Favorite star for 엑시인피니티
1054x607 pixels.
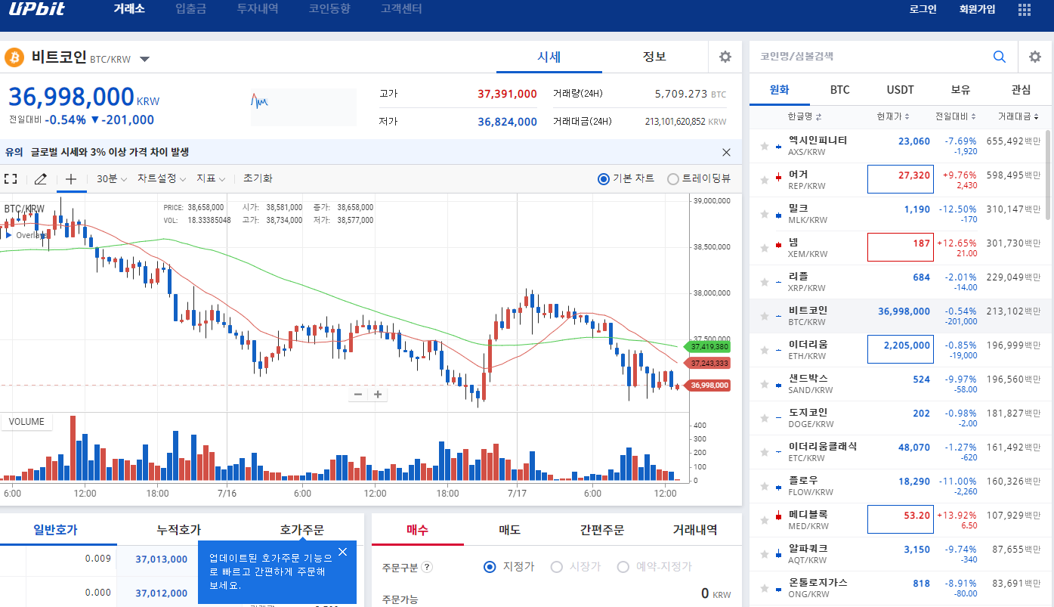pos(765,146)
